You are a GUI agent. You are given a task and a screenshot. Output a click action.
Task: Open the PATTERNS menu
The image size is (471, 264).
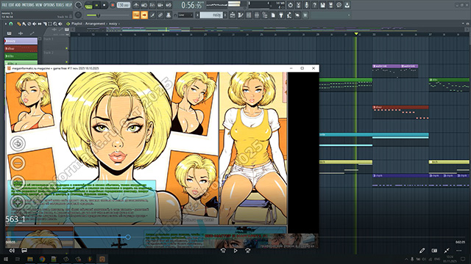point(28,5)
